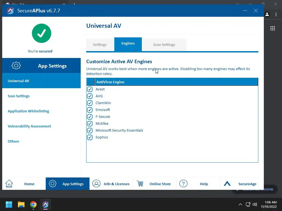This screenshot has width=282, height=211.
Task: Click the SecureAPlus logo in title bar
Action: 10,11
